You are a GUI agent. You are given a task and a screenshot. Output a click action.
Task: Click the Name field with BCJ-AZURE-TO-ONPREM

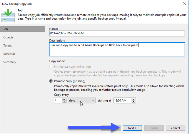(117, 33)
